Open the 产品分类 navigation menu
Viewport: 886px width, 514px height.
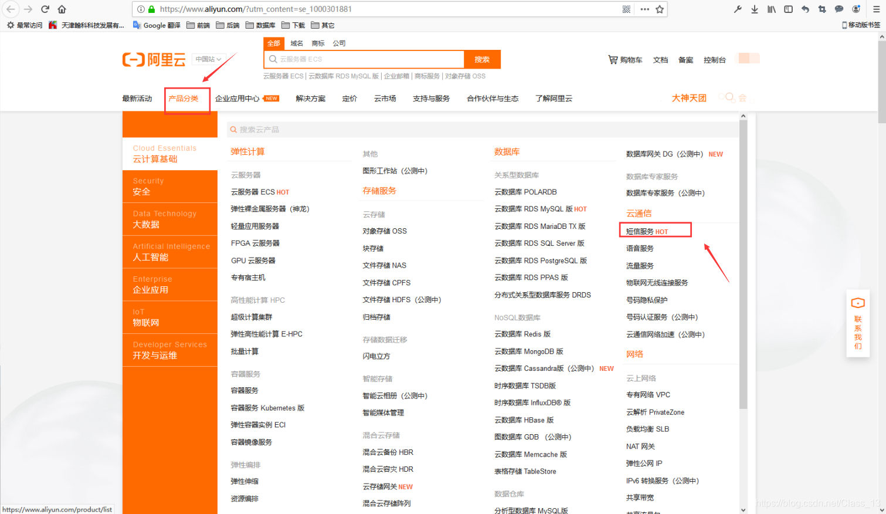pyautogui.click(x=184, y=99)
